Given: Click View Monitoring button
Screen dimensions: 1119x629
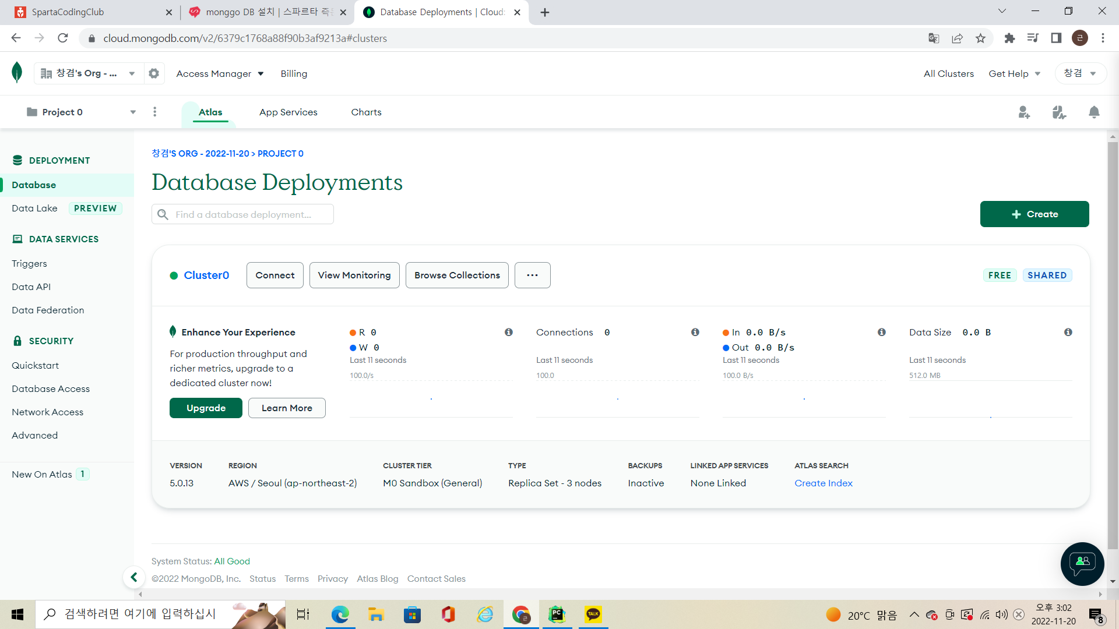Looking at the screenshot, I should pyautogui.click(x=354, y=275).
